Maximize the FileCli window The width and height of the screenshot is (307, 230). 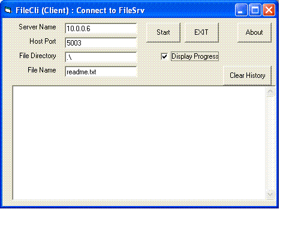255,10
